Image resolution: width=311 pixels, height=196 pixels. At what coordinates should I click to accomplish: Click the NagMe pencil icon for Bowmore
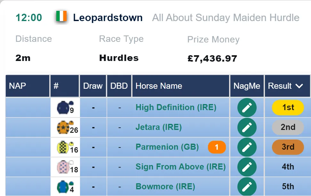click(x=247, y=186)
